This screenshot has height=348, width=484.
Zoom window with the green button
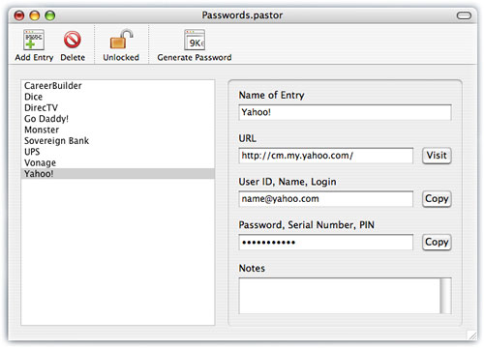click(50, 15)
